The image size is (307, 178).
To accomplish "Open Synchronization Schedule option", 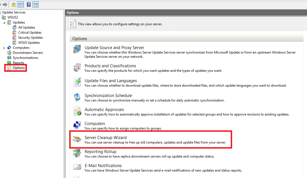I will coord(108,96).
